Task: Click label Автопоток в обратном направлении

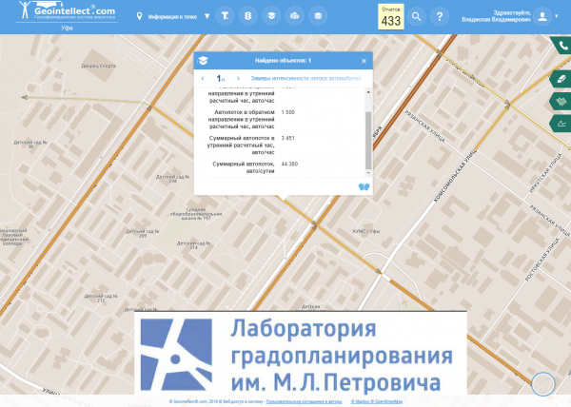Action: (x=241, y=119)
